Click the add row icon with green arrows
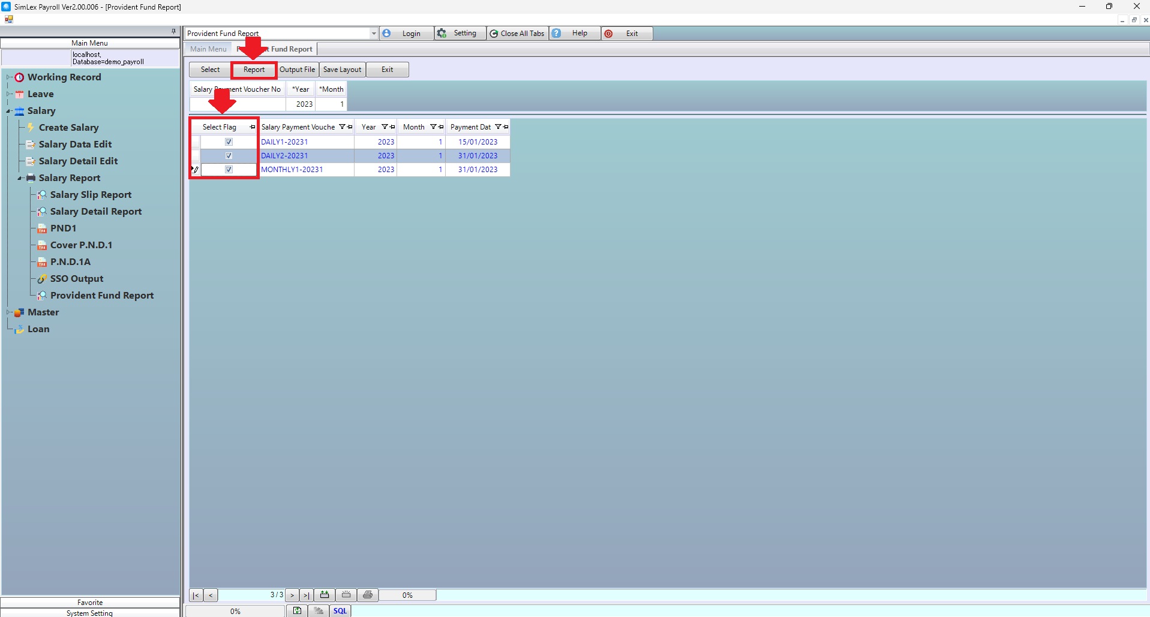1150x617 pixels. pos(325,595)
